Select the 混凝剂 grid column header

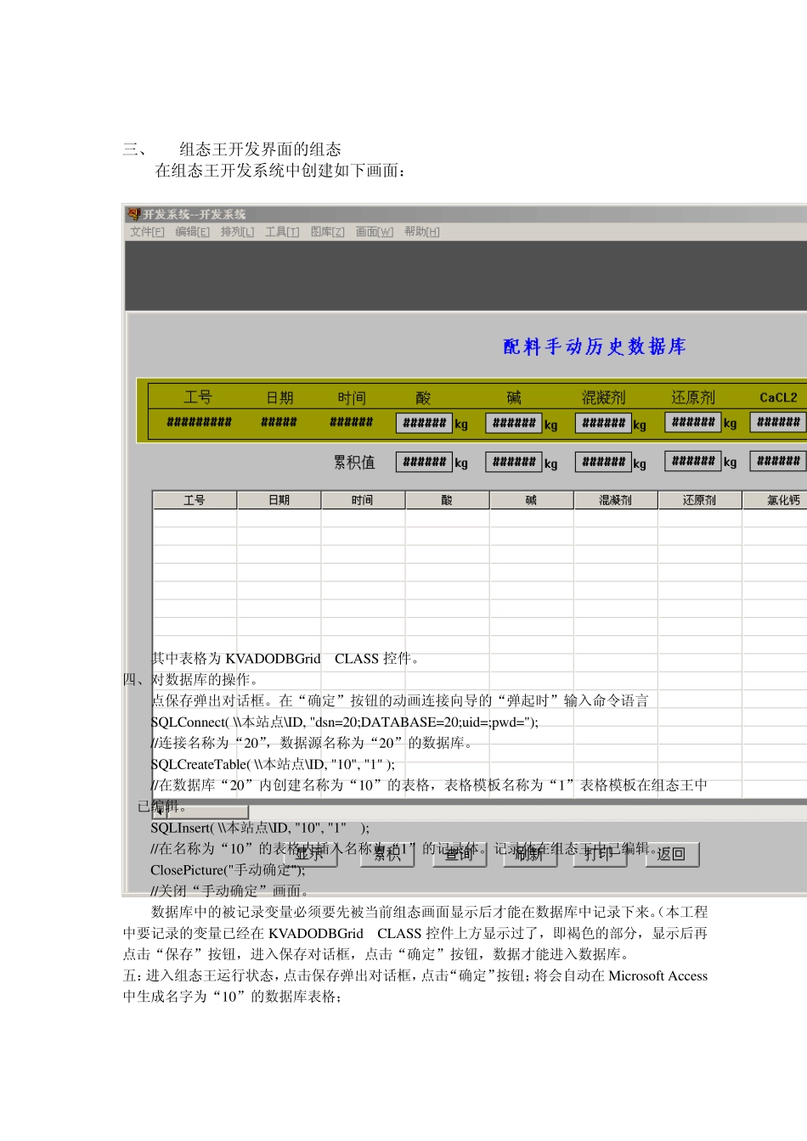click(x=615, y=500)
